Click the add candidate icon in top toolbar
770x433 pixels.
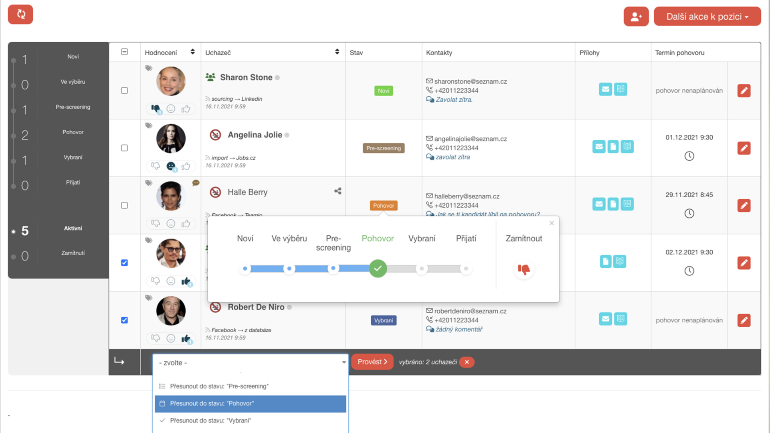point(636,16)
